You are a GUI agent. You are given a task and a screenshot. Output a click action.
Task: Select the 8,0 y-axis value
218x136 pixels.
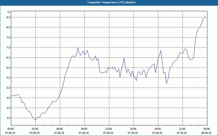pos(8,27)
